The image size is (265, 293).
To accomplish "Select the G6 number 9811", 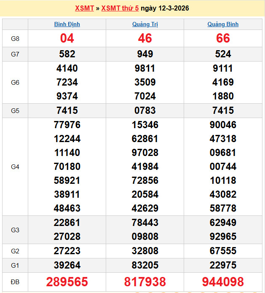I will (x=145, y=68).
